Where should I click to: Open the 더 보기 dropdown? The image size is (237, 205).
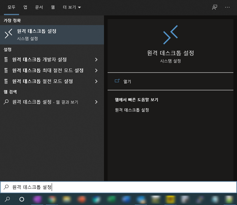[x=72, y=7]
